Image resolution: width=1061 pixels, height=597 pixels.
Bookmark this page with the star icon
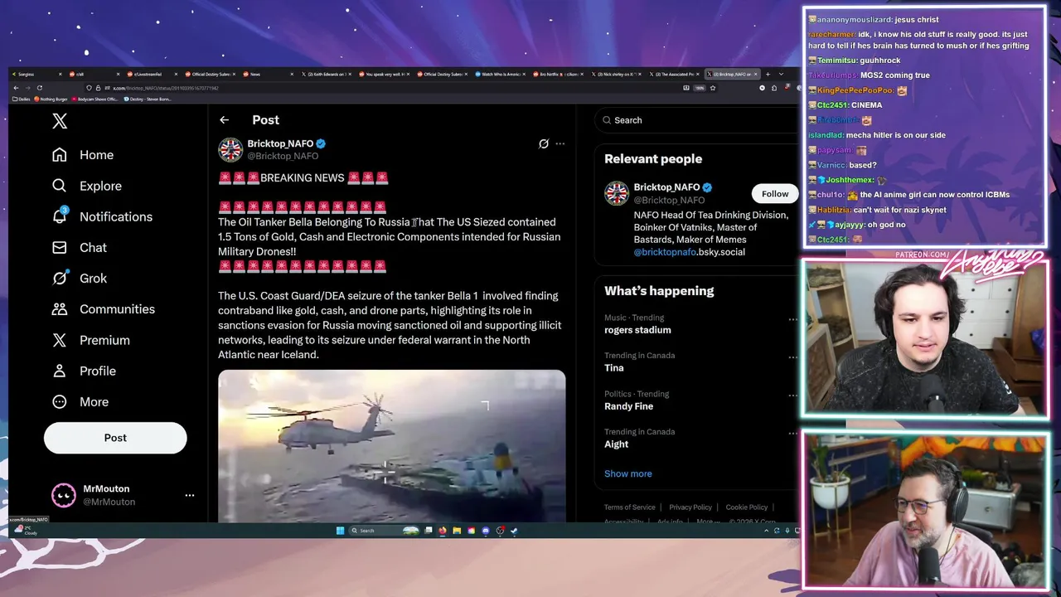[713, 88]
